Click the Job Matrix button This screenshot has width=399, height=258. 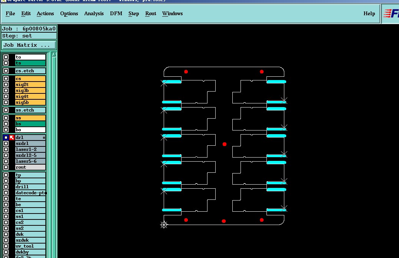pyautogui.click(x=29, y=45)
